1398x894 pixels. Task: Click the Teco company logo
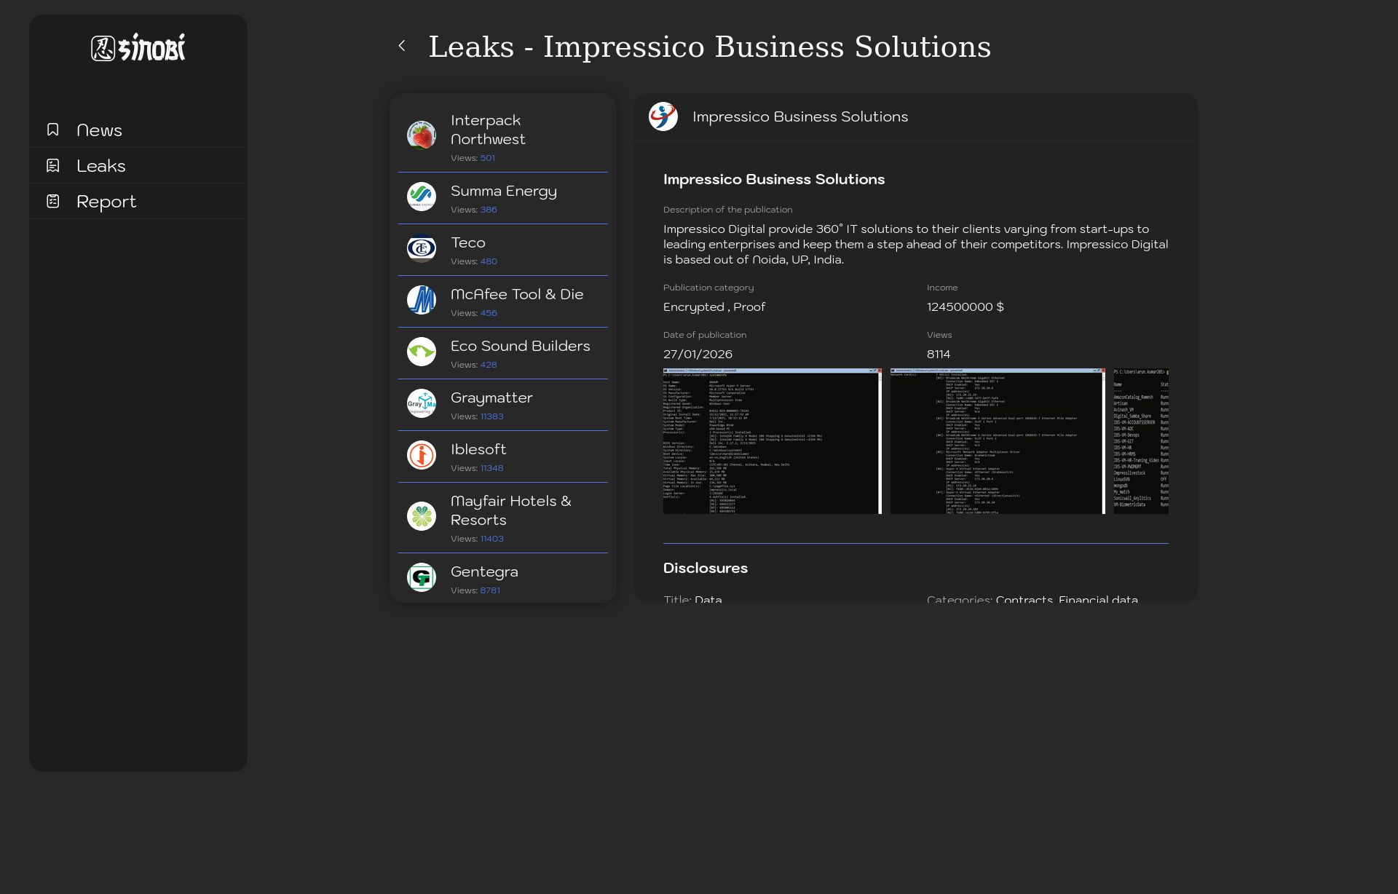point(422,249)
